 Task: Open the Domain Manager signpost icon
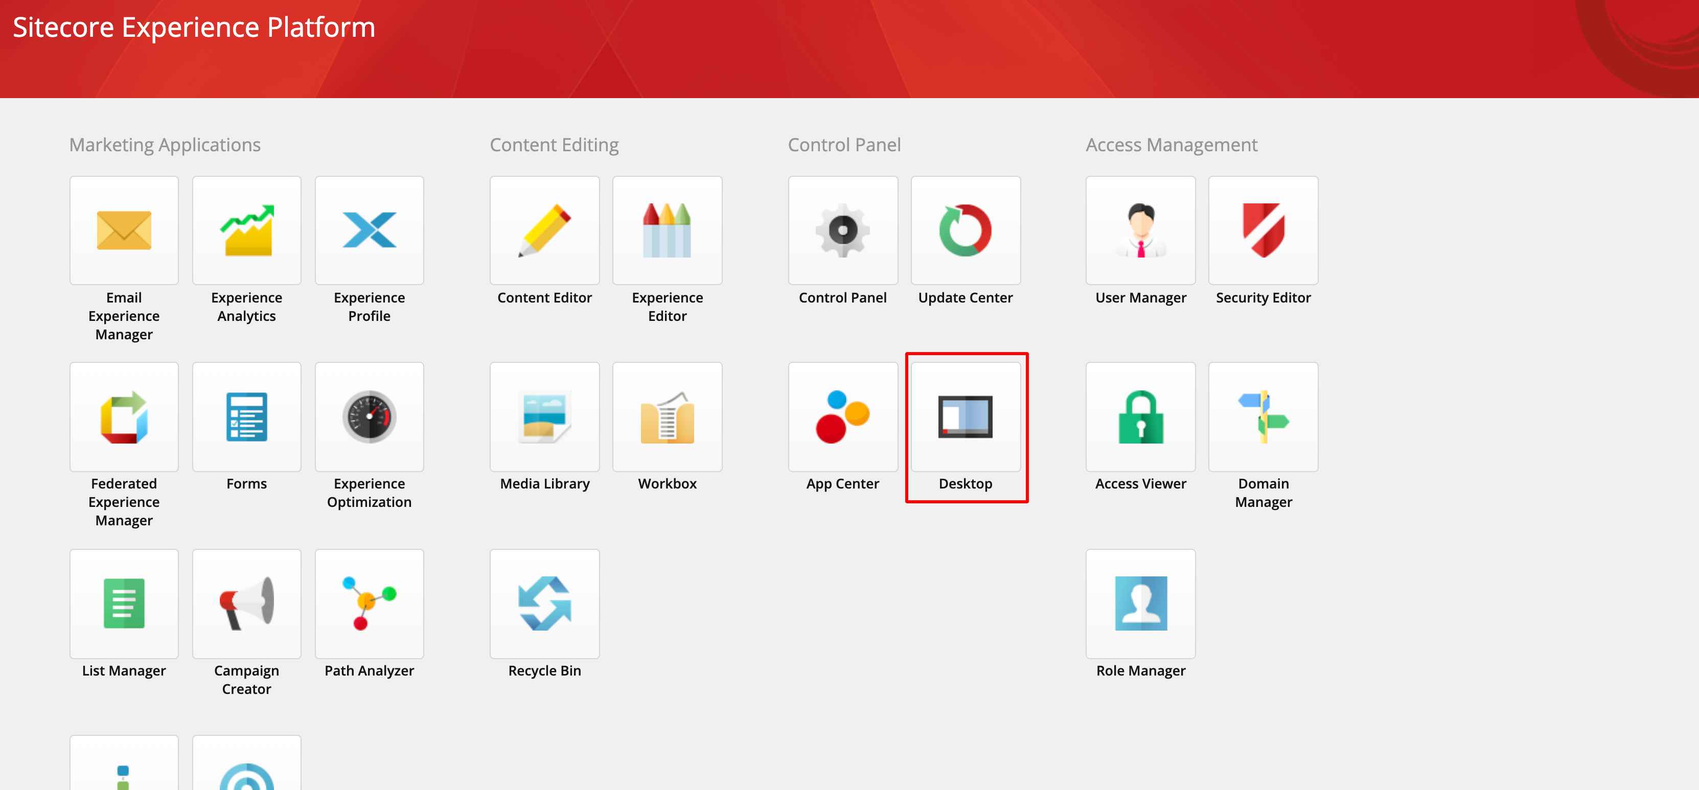point(1264,416)
